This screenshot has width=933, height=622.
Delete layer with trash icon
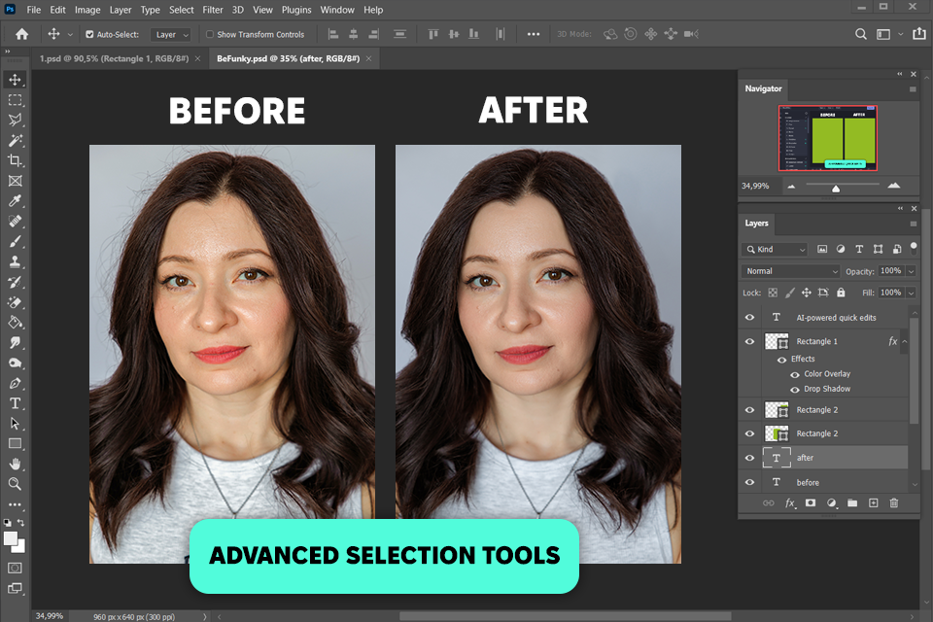894,503
